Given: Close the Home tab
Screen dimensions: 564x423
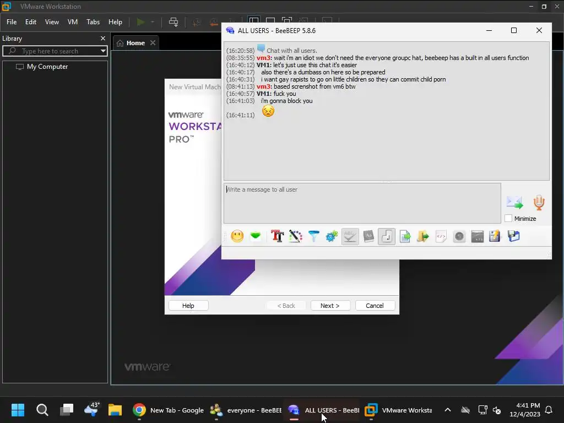Looking at the screenshot, I should (x=153, y=43).
